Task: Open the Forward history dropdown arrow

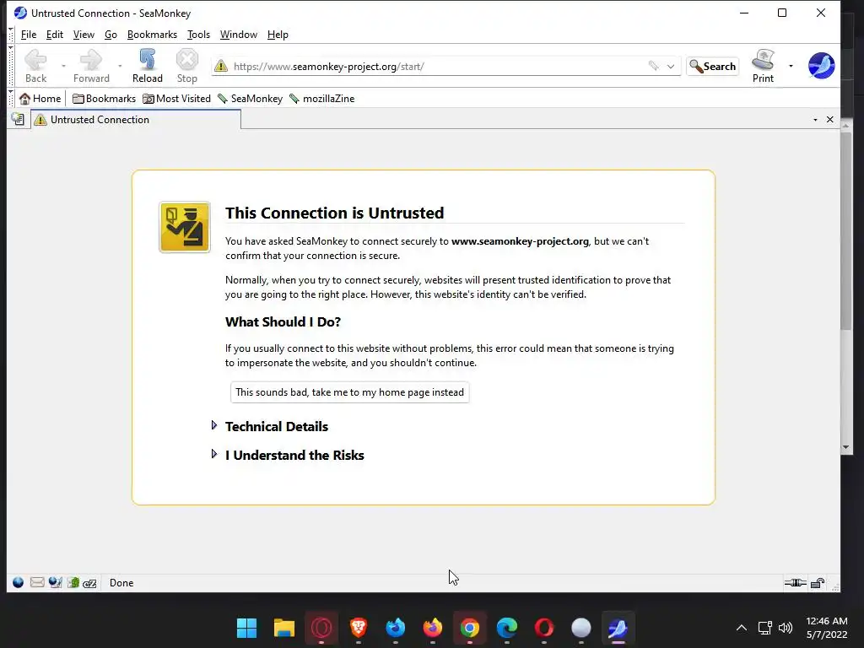Action: click(x=120, y=66)
